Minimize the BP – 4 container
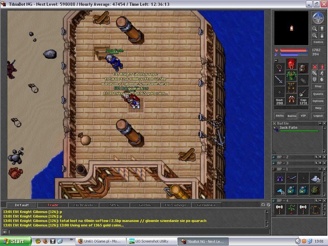 320,201
